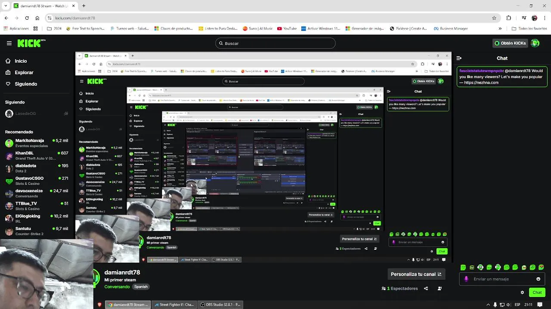The height and width of the screenshot is (309, 551).
Task: Expand the 2024 bookmarks folder
Action: 54,29
